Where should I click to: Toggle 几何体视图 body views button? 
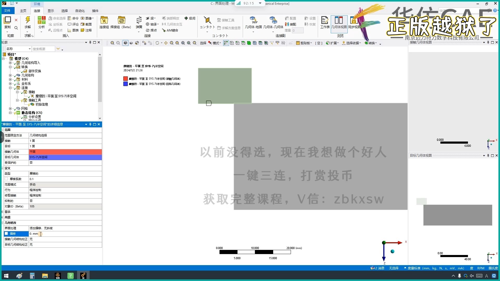(339, 21)
